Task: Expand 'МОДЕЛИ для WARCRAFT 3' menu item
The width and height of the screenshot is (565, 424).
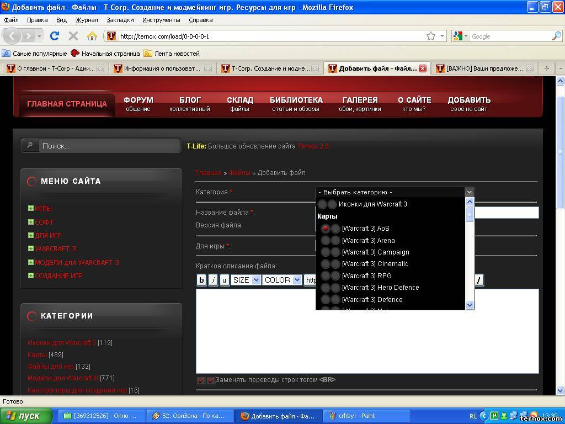Action: pos(31,262)
